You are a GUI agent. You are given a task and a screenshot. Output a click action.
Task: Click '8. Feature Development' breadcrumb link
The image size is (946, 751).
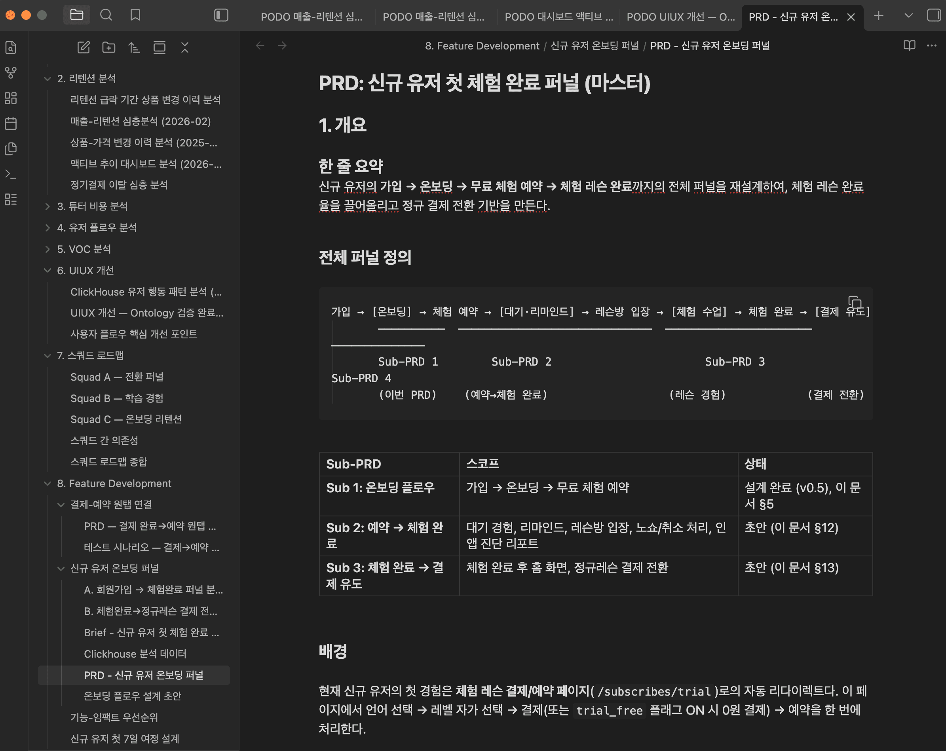[x=482, y=46]
